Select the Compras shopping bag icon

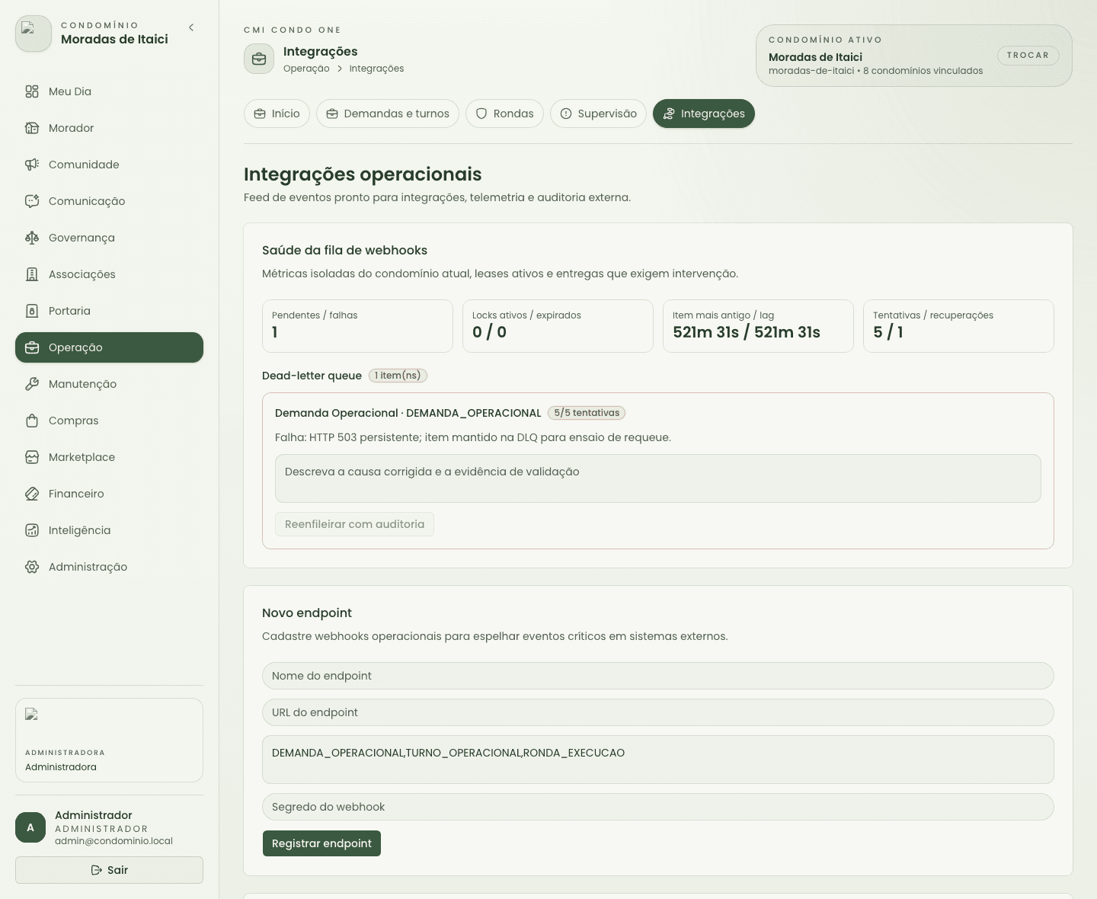coord(32,421)
